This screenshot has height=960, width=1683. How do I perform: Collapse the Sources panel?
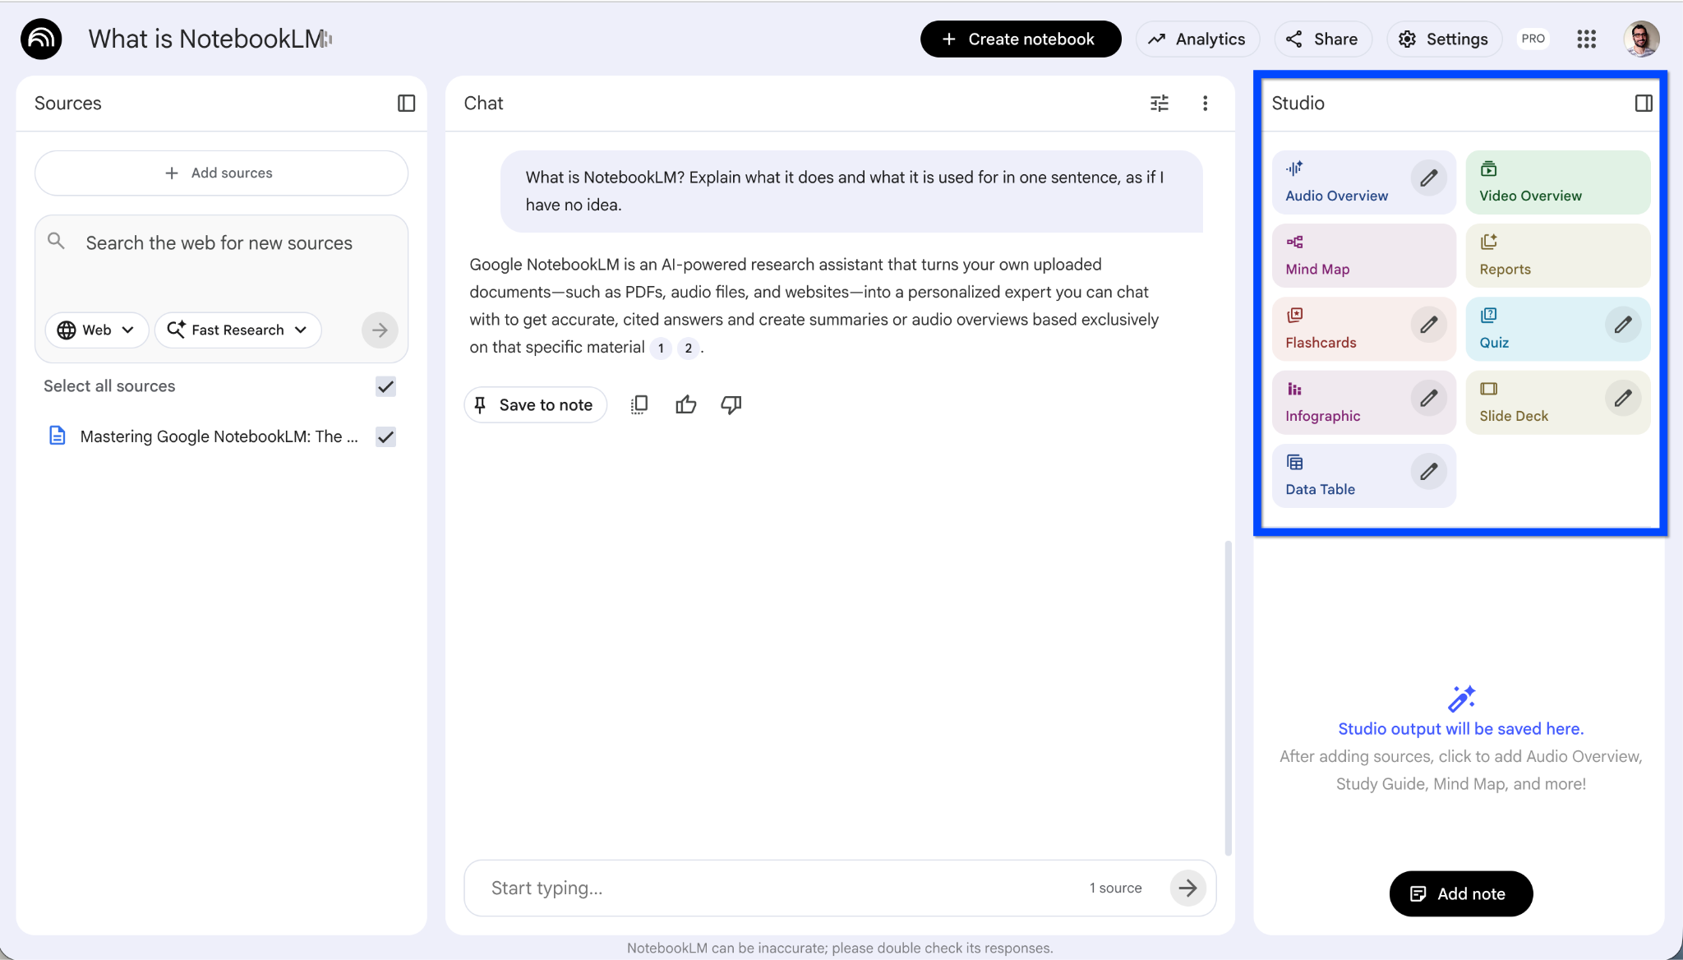tap(406, 103)
